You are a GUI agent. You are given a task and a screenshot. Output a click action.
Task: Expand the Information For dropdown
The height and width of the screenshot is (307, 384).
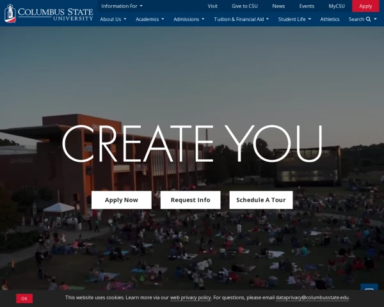point(122,6)
